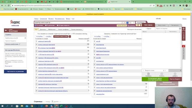Sort panel list by 'Частотность' column
Image resolution: width=192 pixels, height=108 pixels.
coord(173,31)
